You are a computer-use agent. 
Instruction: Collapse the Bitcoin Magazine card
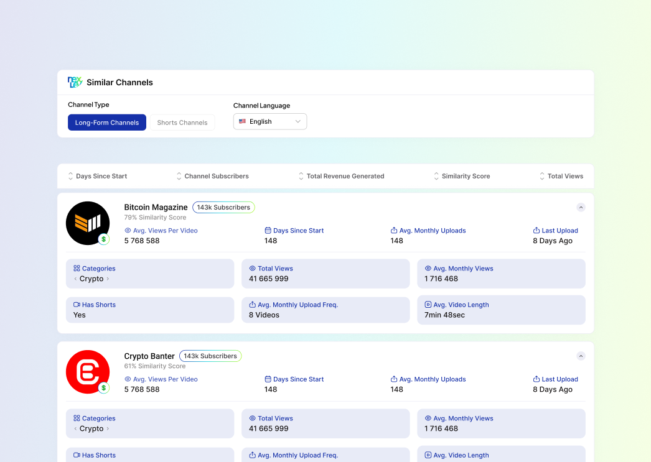[581, 207]
